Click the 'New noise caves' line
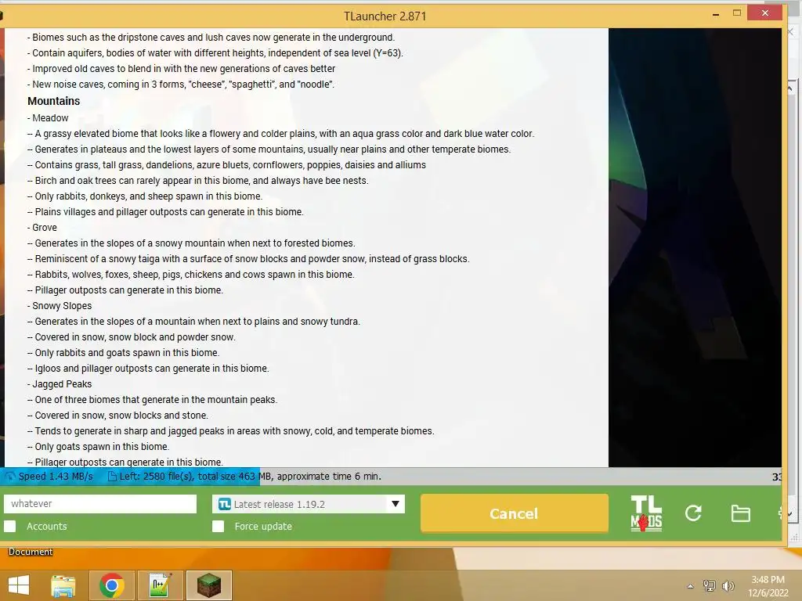The height and width of the screenshot is (601, 802). pos(181,85)
